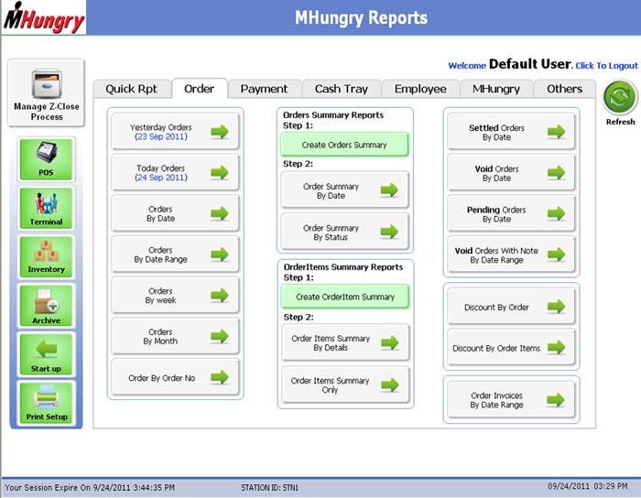Screen dimensions: 641x498
Task: Select the MHungry tab
Action: coord(496,89)
